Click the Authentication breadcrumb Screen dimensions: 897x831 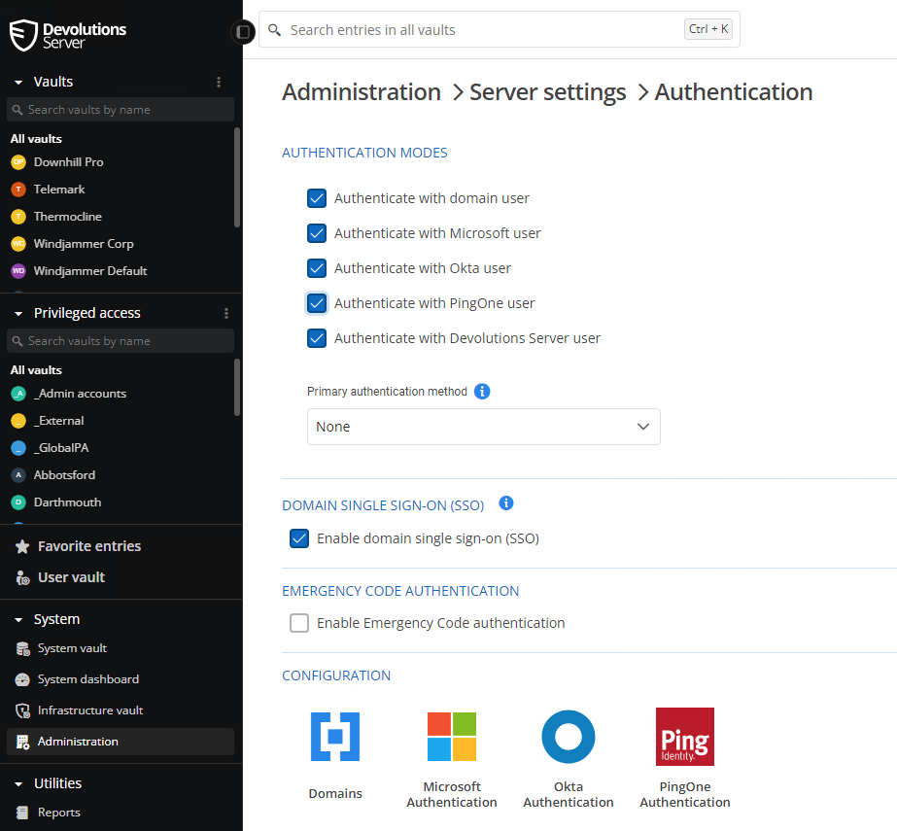(734, 92)
